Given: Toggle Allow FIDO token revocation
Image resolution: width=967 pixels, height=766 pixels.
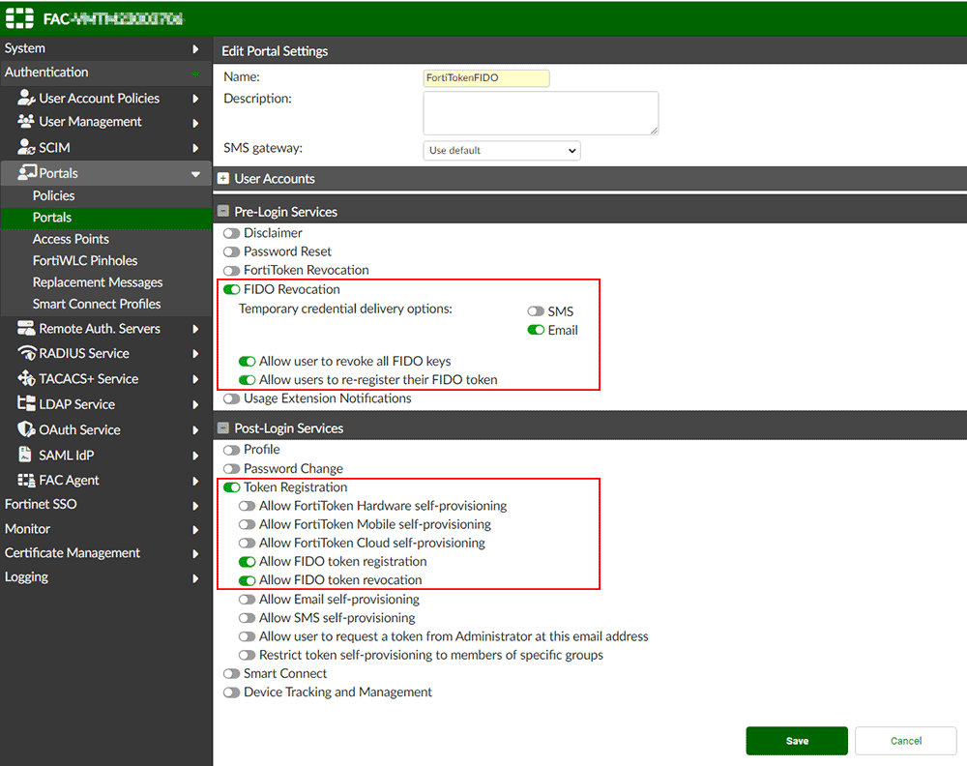Looking at the screenshot, I should [247, 579].
